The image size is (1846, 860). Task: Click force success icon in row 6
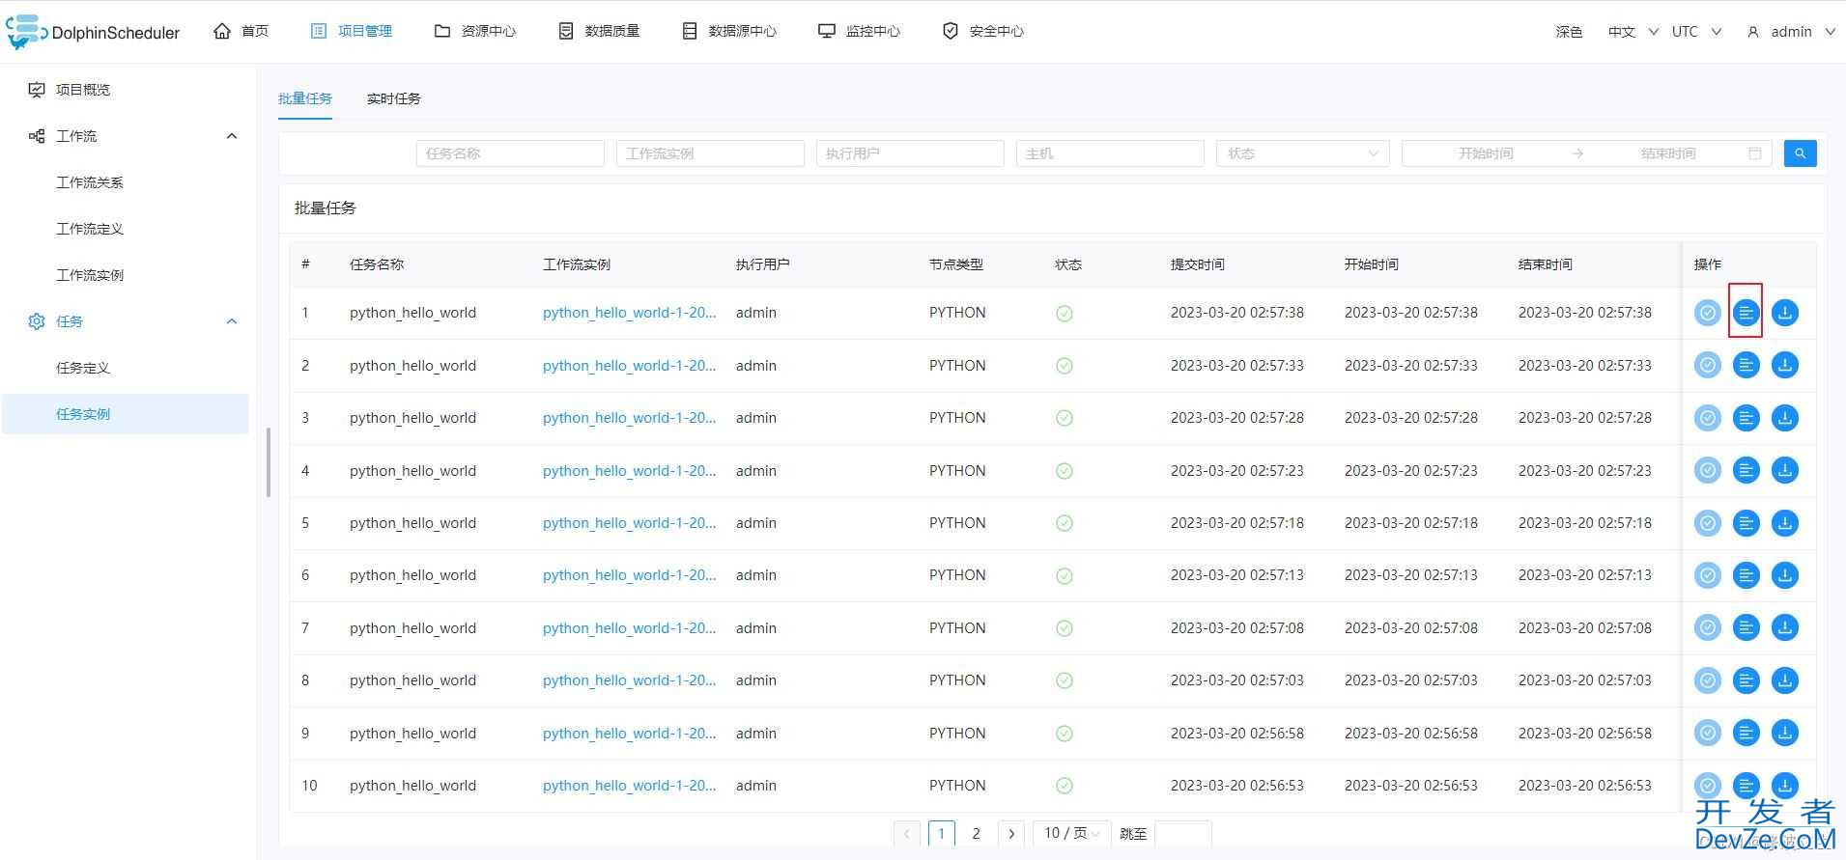[x=1708, y=575]
